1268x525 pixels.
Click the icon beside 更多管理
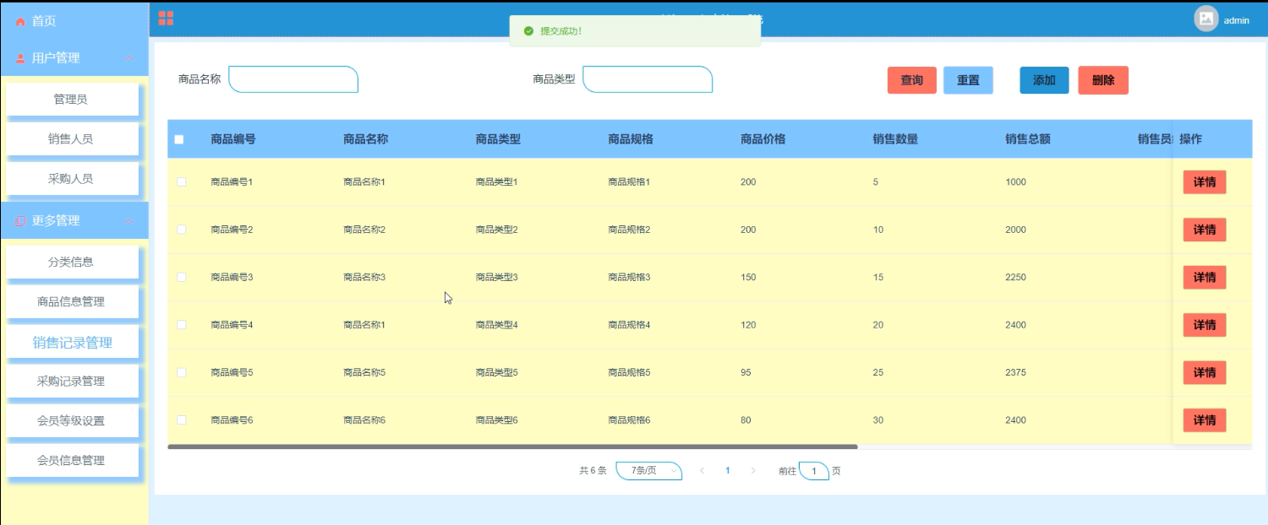click(x=20, y=221)
